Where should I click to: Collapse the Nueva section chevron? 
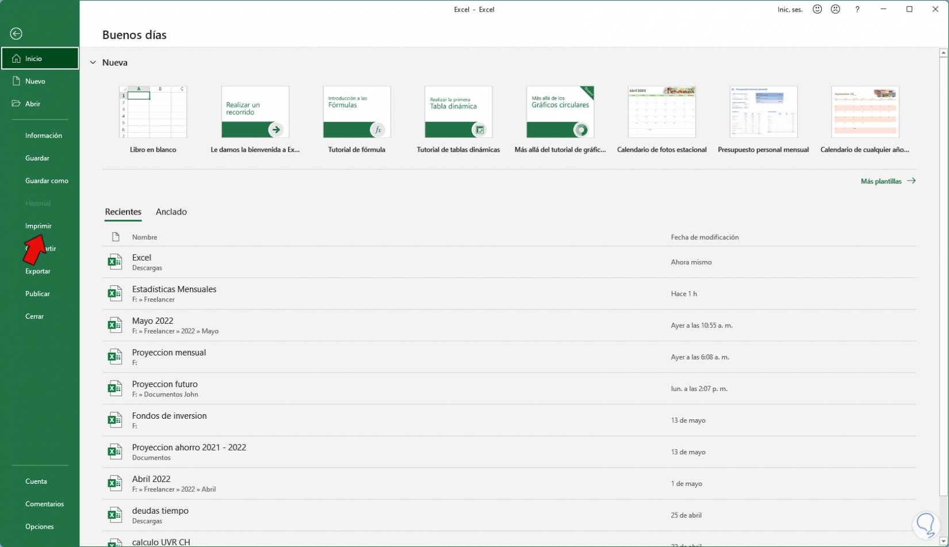click(x=93, y=63)
